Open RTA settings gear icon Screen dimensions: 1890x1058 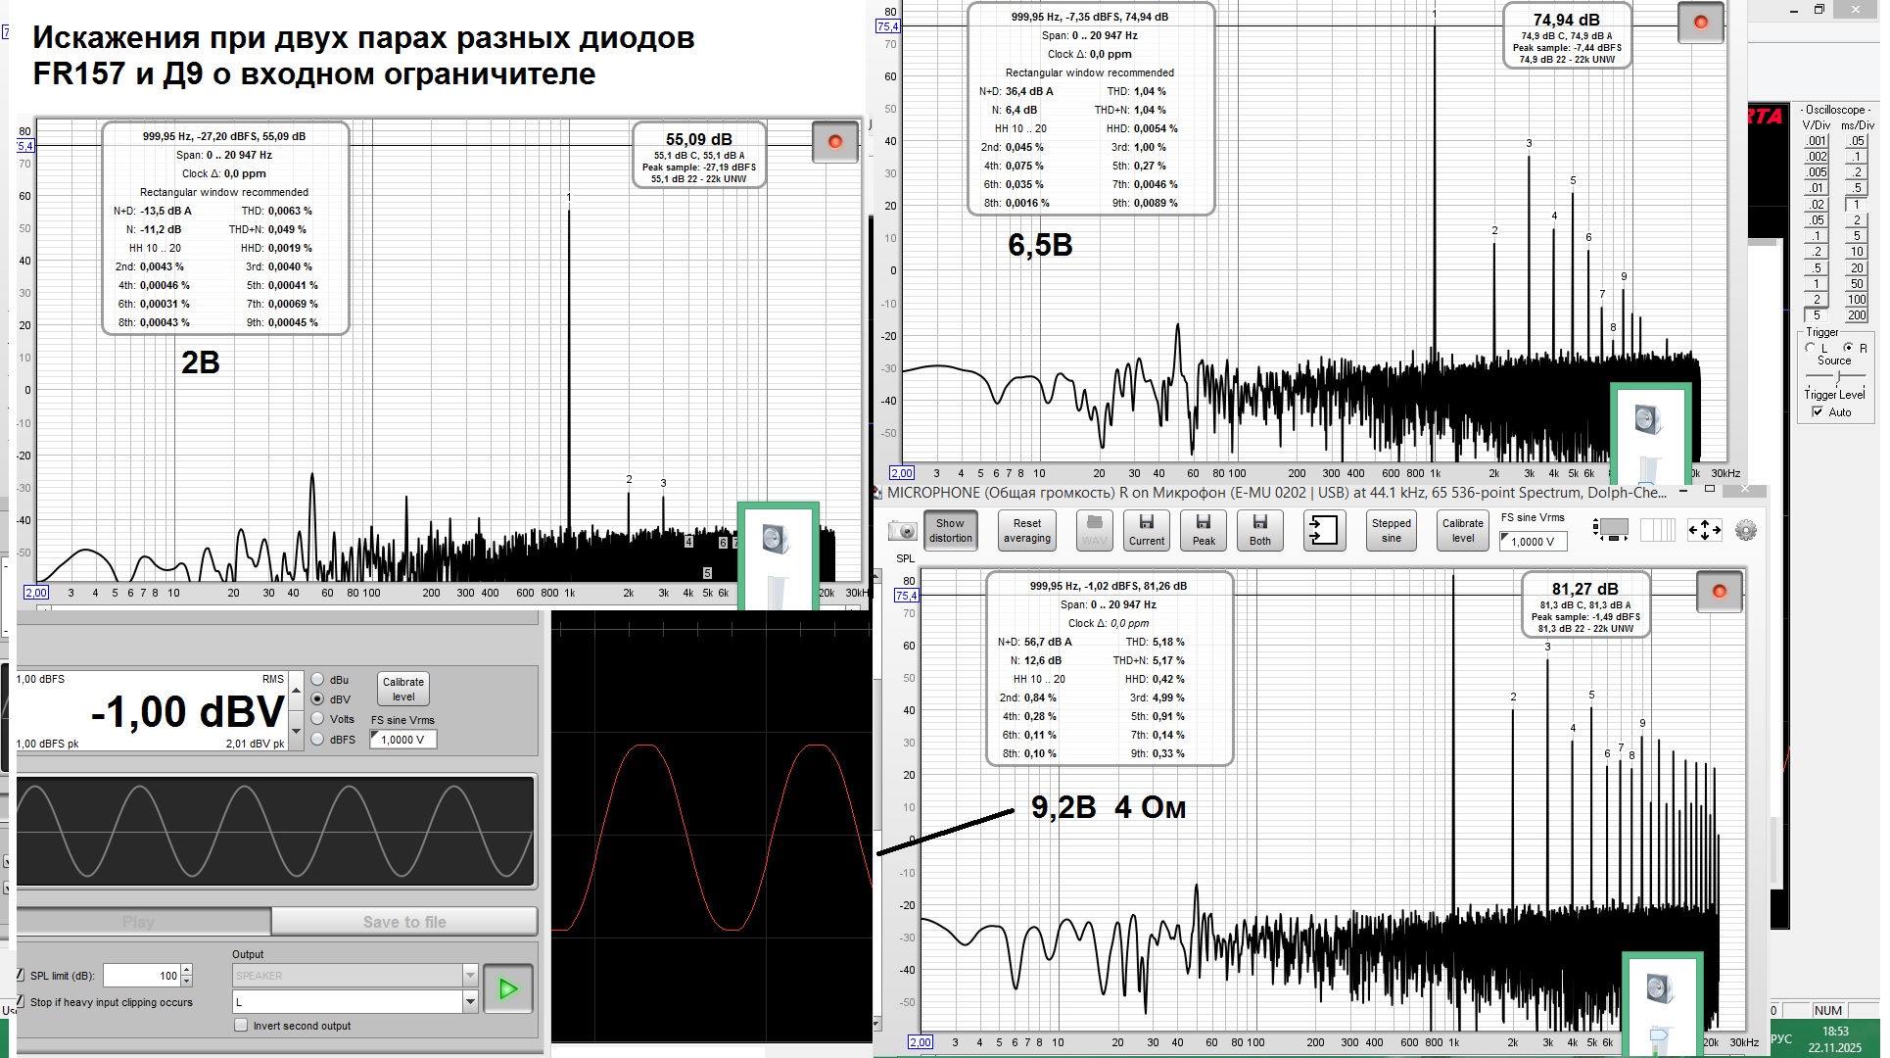(x=1746, y=530)
